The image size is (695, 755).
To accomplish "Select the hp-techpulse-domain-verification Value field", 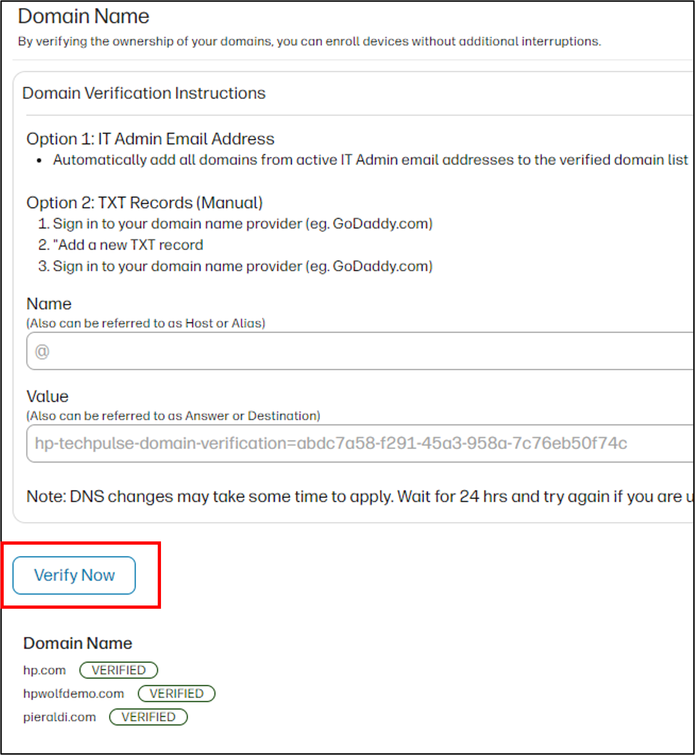I will coord(360,443).
